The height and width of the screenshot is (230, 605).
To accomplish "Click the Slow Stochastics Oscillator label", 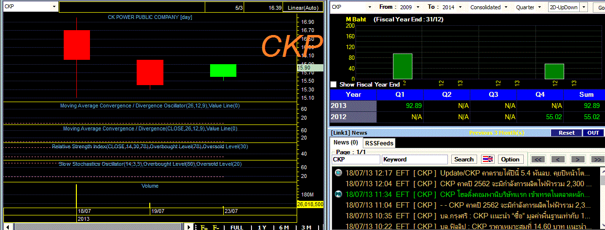I will 150,164.
